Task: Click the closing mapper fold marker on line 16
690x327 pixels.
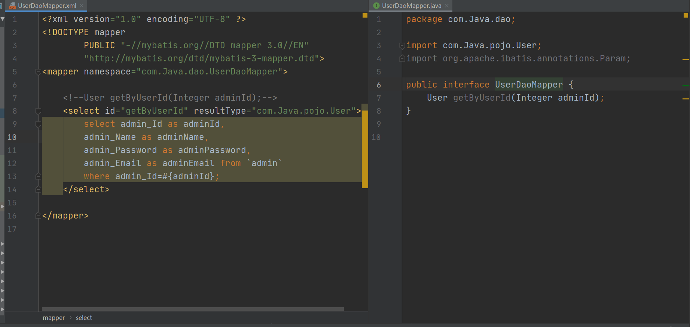Action: coord(38,216)
